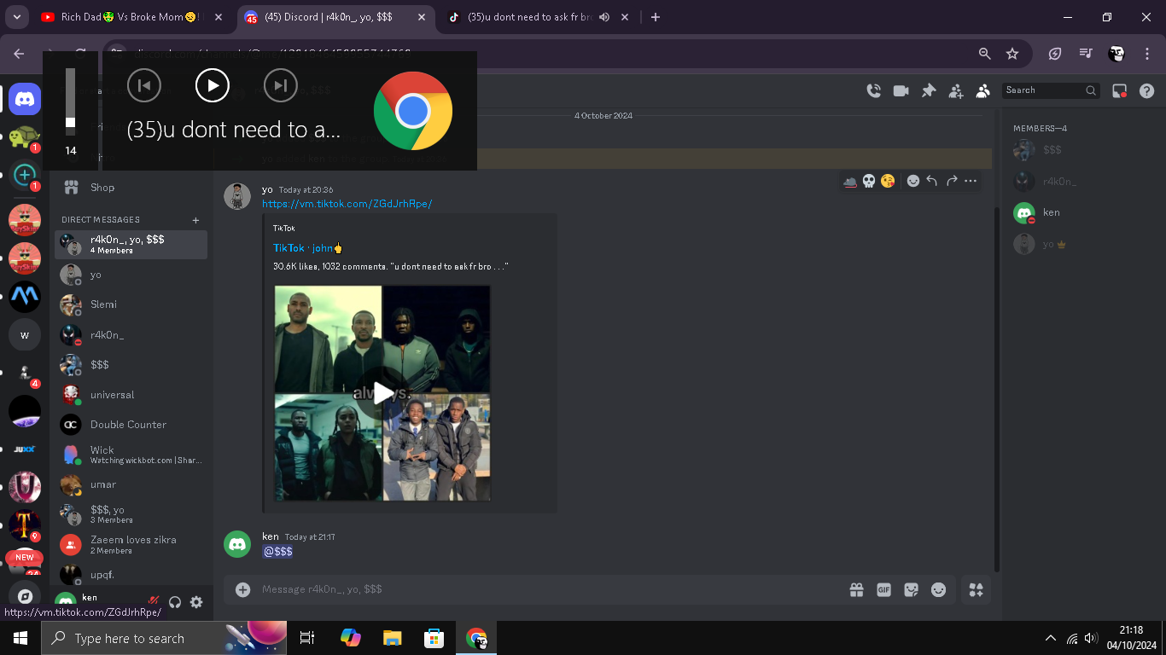Image resolution: width=1166 pixels, height=655 pixels.
Task: Toggle microphone mute in user panel
Action: [154, 602]
